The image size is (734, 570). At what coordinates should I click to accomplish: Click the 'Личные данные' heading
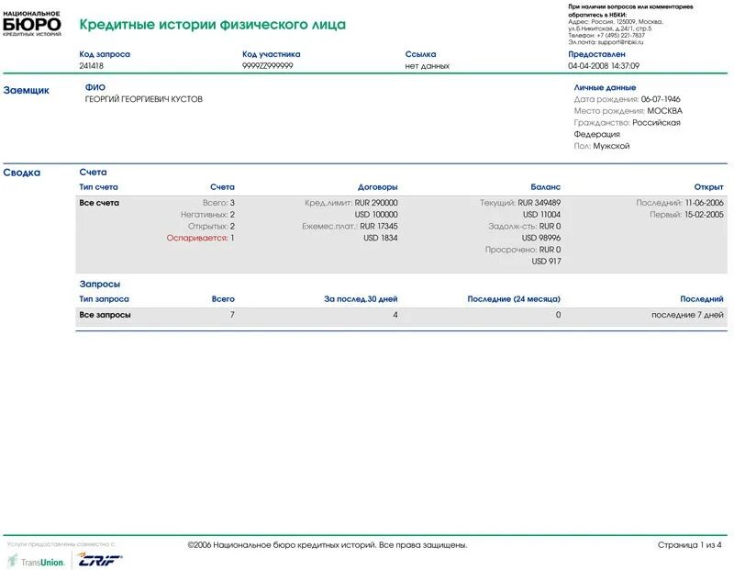click(605, 87)
